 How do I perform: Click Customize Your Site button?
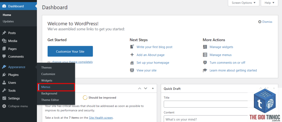[x=70, y=52]
